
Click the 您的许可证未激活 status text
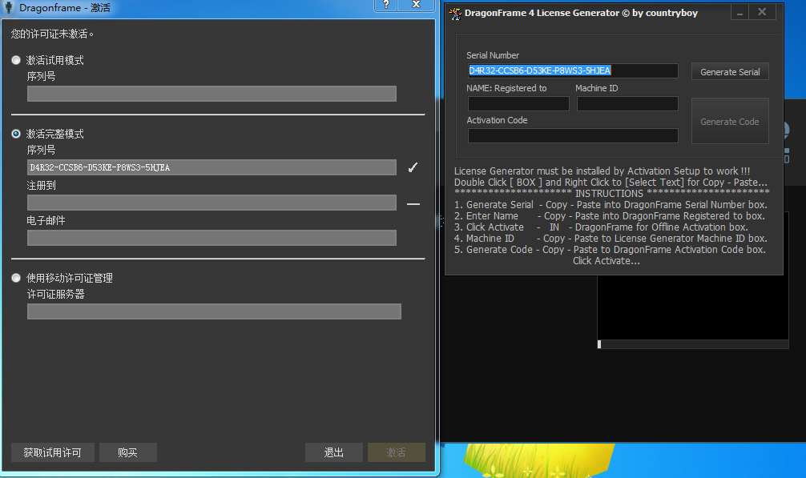(x=52, y=34)
